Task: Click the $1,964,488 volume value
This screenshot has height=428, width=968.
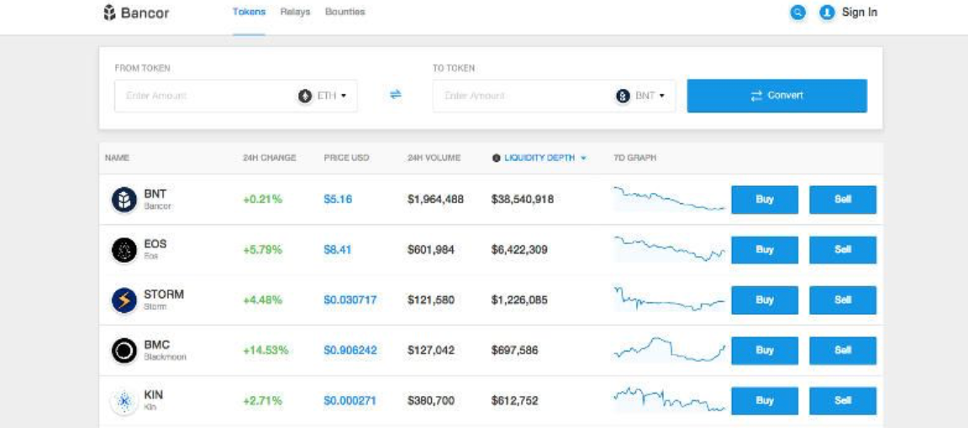Action: 435,199
